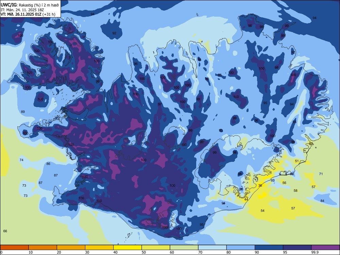Viewport: 340px width, 255px height.
Task: Click the light orange 20–30 legend swatch
Action: (71, 248)
